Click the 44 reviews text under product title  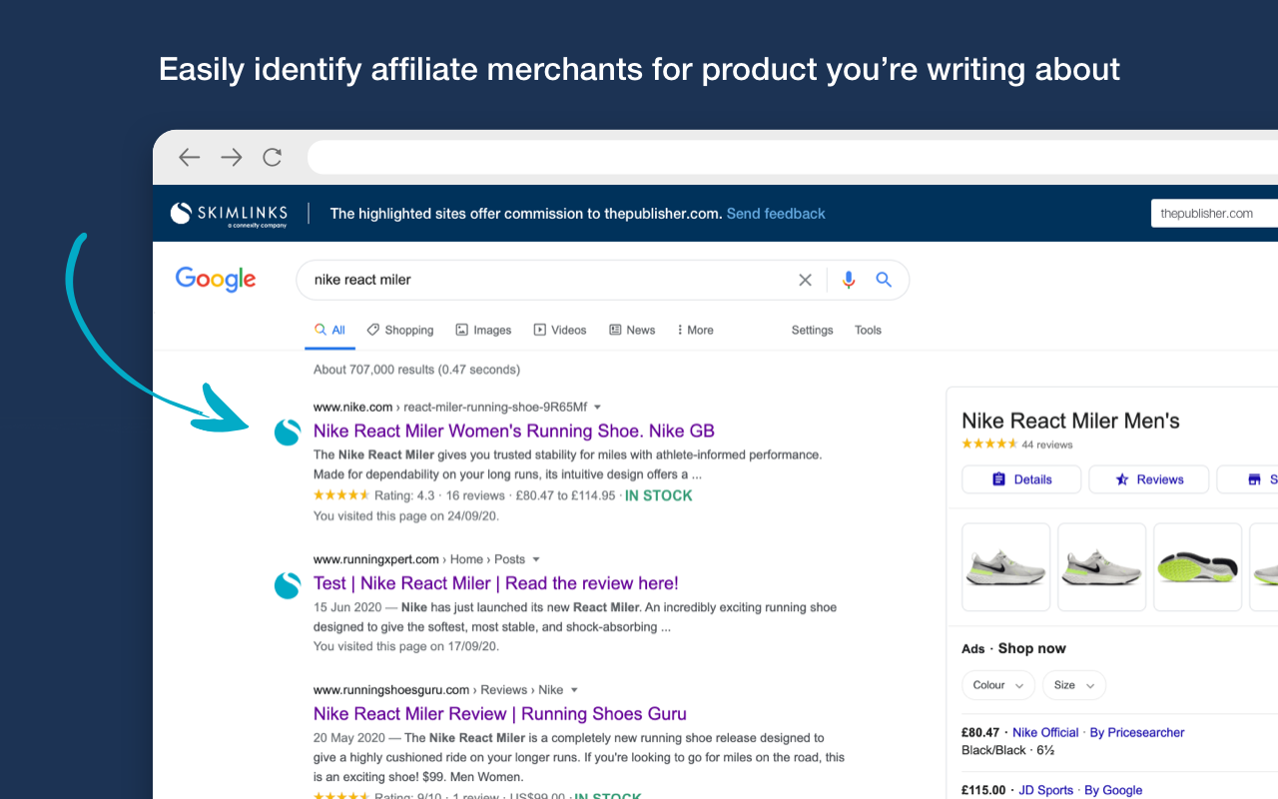coord(1047,444)
